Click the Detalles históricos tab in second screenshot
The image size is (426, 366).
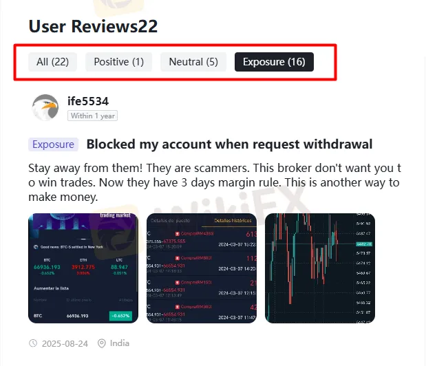[233, 220]
